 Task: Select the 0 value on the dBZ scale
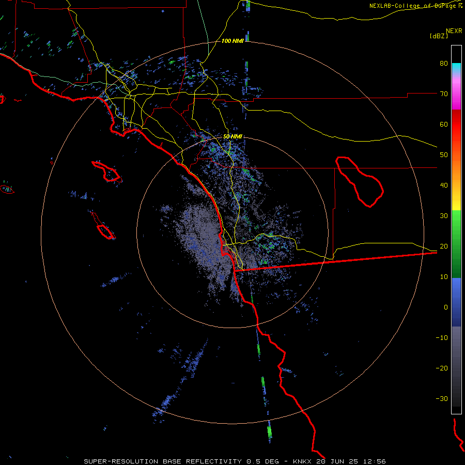point(446,307)
